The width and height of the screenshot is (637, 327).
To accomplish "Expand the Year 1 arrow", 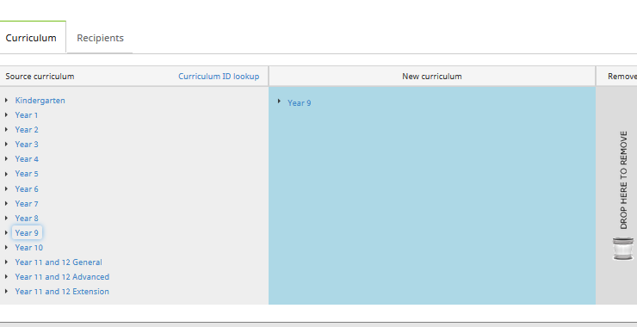I will click(x=7, y=115).
